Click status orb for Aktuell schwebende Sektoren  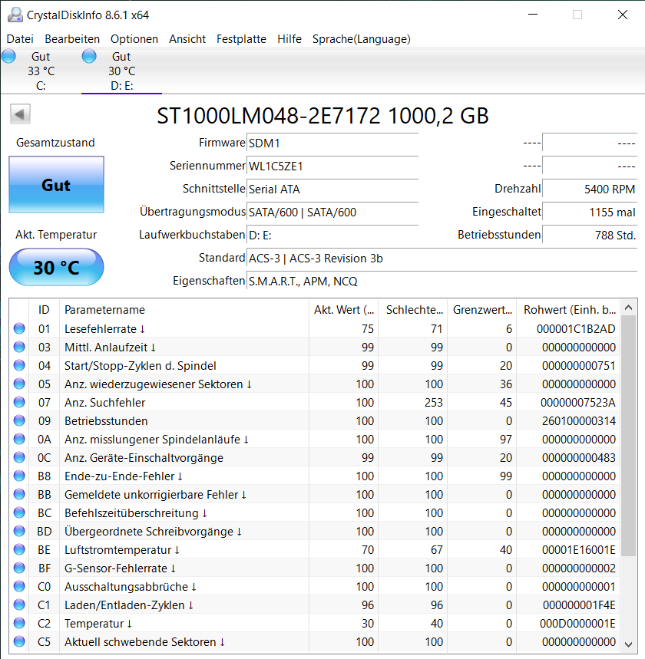point(19,642)
